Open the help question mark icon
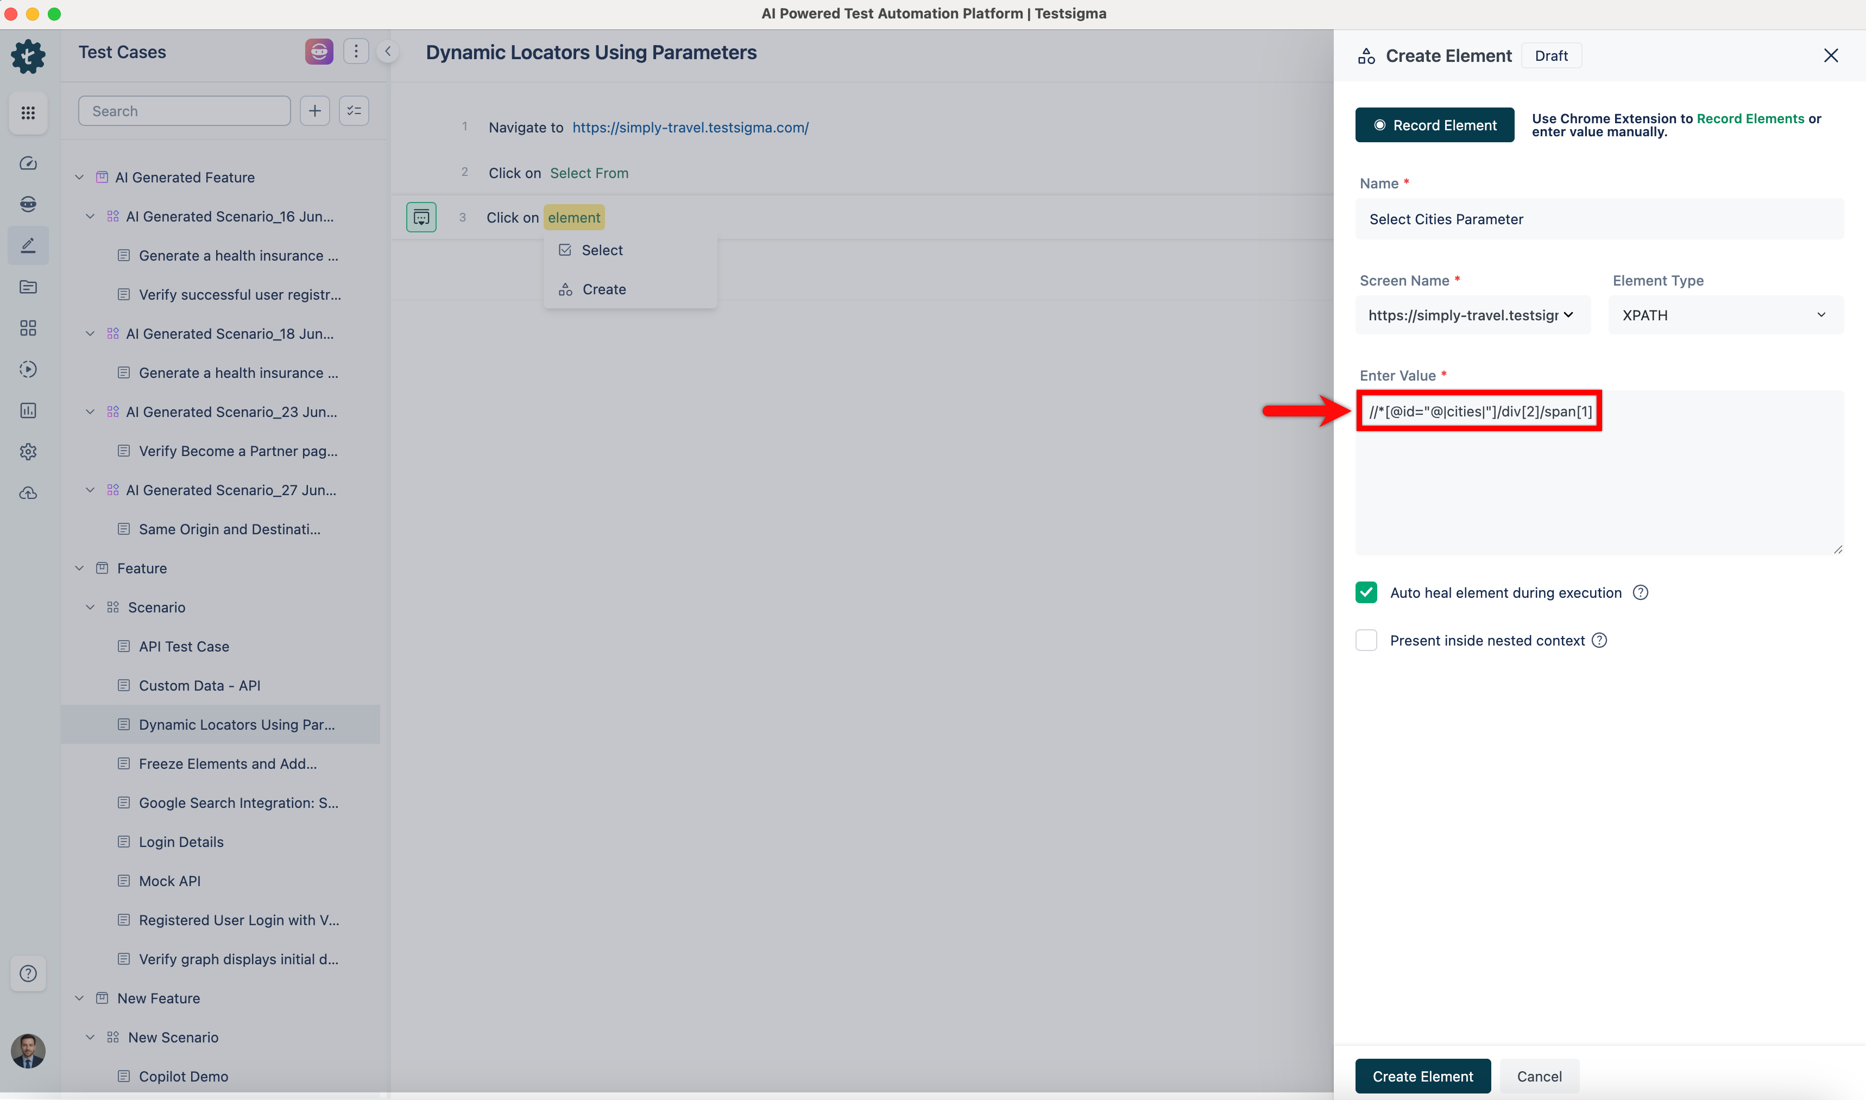Screen dimensions: 1866x1100 28,973
